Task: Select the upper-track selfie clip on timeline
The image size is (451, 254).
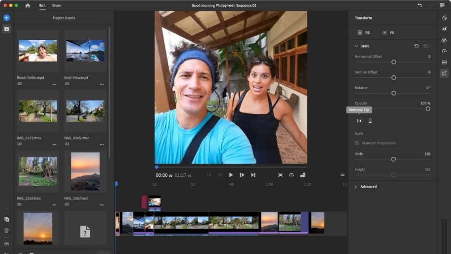Action: click(x=155, y=203)
